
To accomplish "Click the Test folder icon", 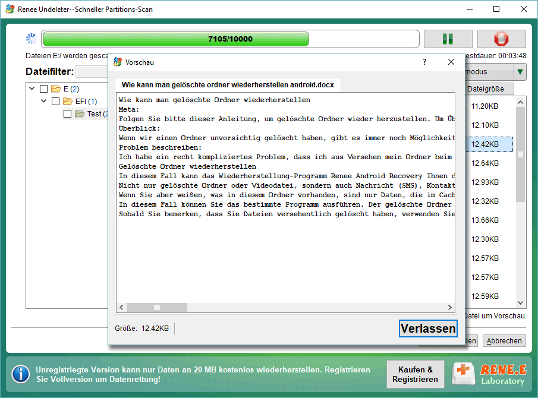I will click(x=80, y=113).
